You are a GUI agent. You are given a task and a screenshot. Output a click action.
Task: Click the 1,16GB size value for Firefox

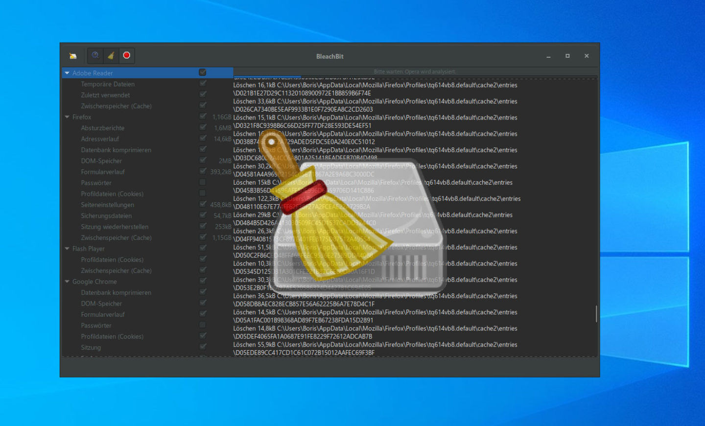pos(222,117)
